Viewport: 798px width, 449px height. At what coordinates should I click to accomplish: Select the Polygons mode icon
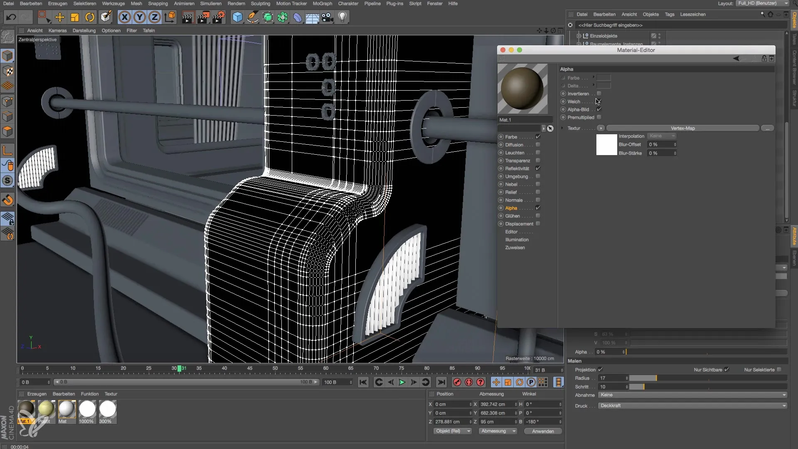pos(7,132)
